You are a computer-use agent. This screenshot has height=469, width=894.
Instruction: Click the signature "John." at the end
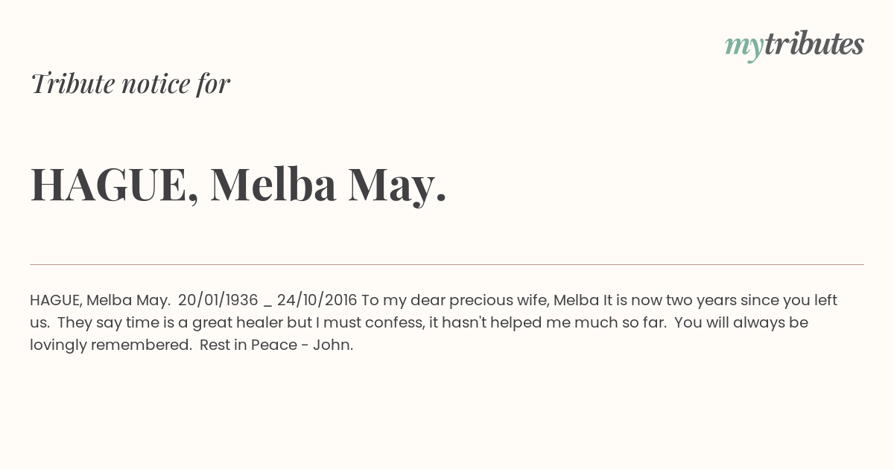tap(334, 345)
